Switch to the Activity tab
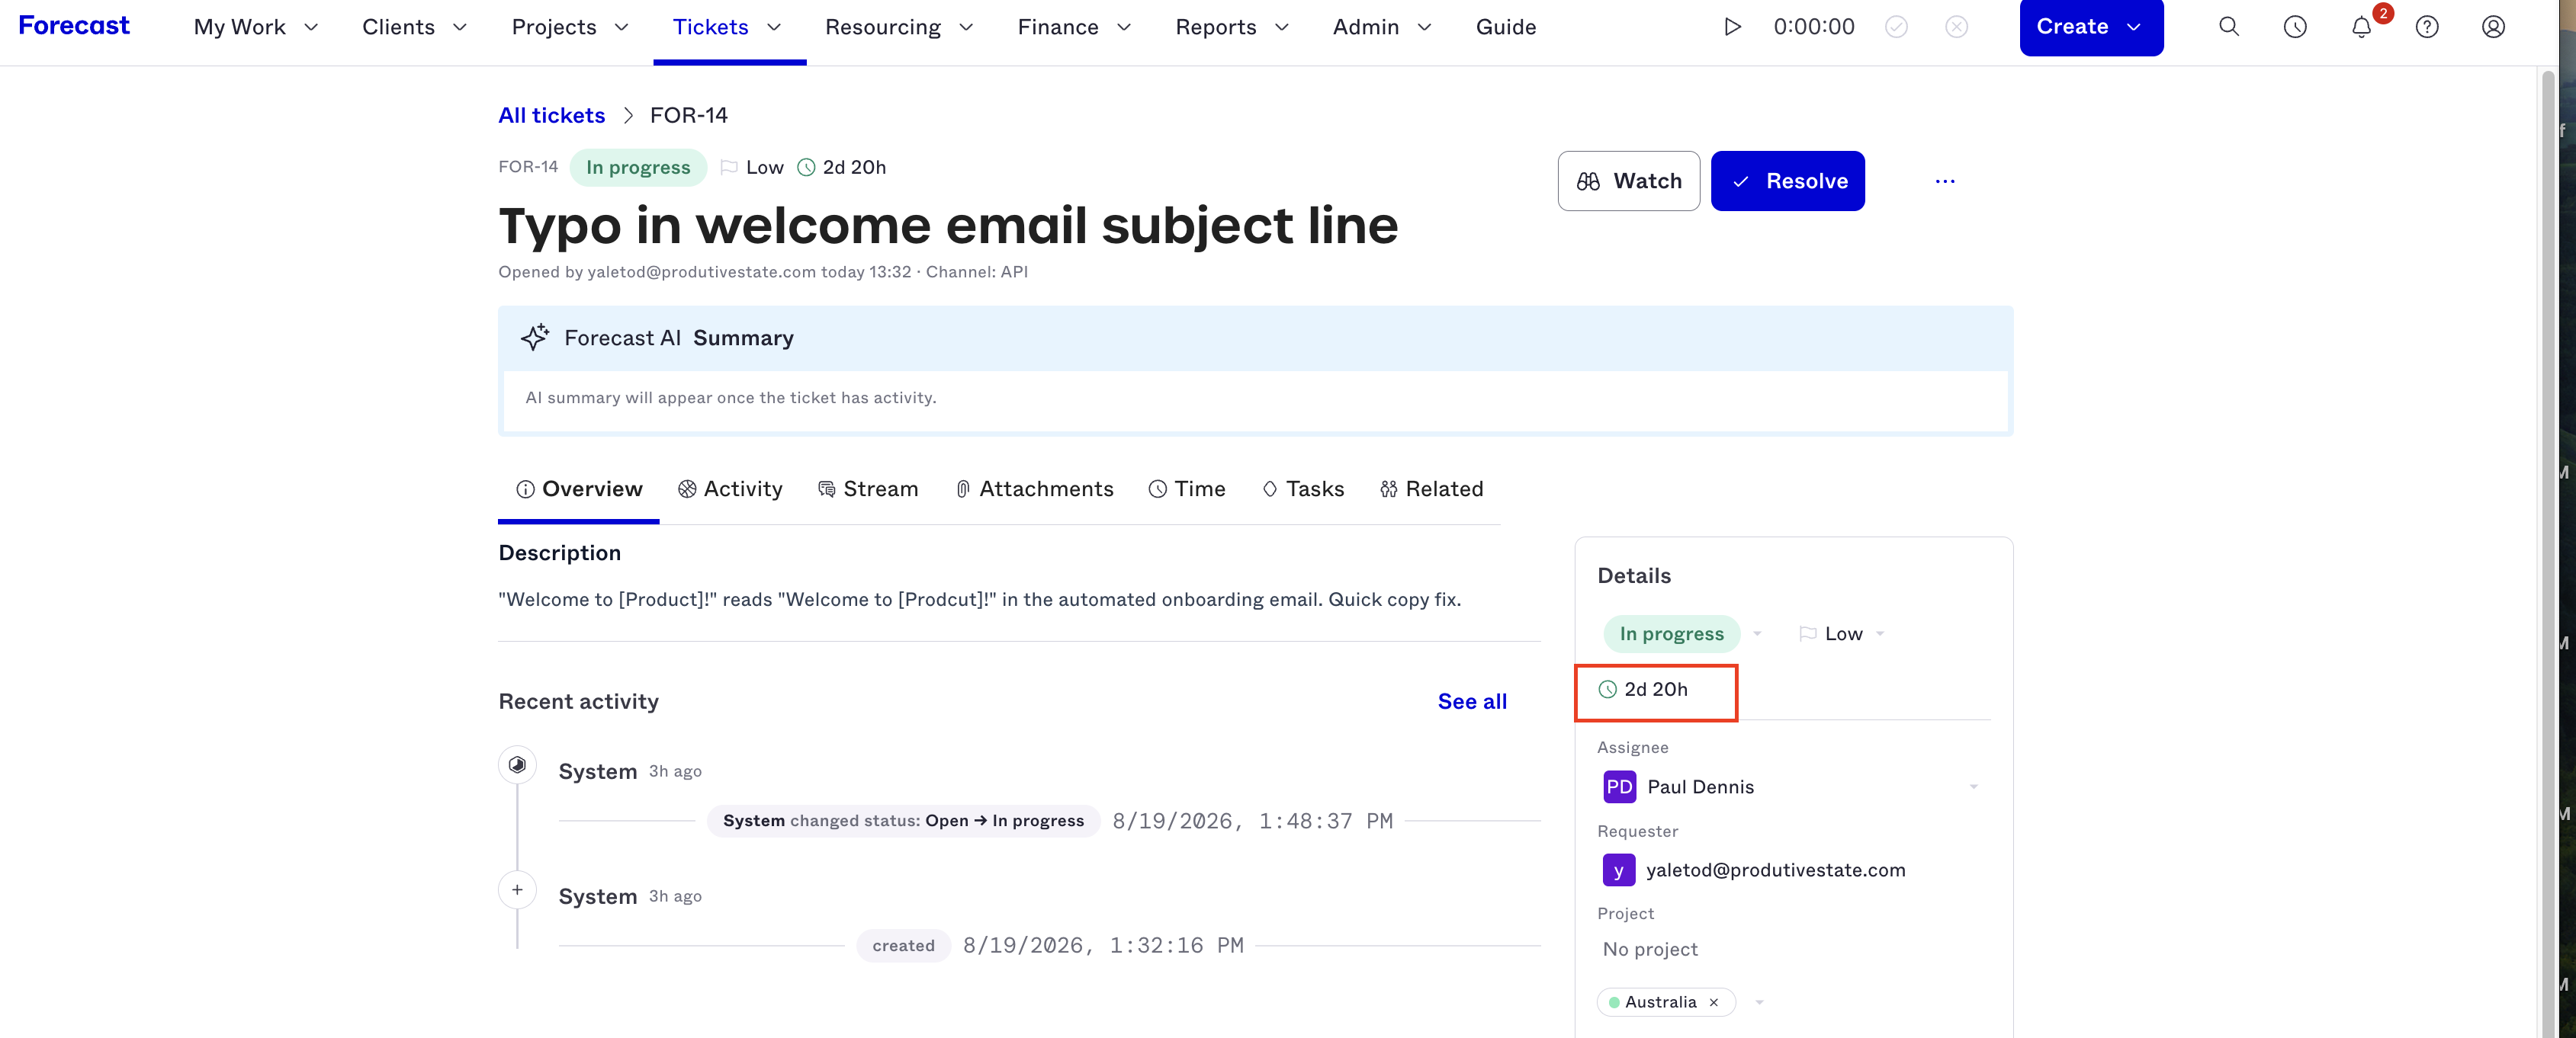The width and height of the screenshot is (2576, 1038). [730, 489]
